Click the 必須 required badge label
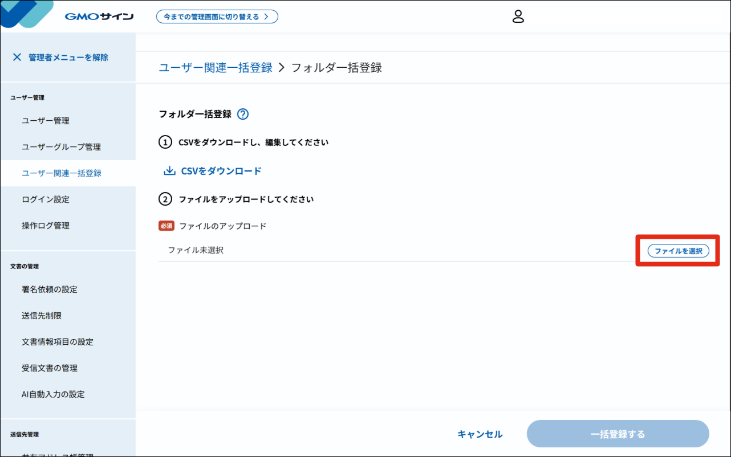Screen dimensions: 731x457 pyautogui.click(x=165, y=226)
